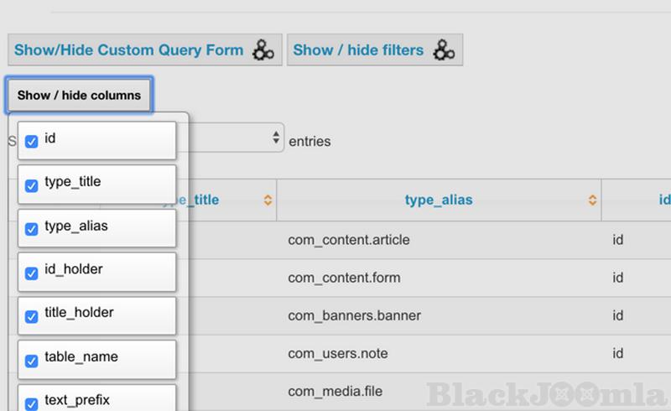The image size is (671, 411).
Task: Click gears icon beside Custom Query Form
Action: pyautogui.click(x=263, y=50)
